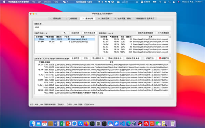The image size is (205, 128).
Task: Click the red X 删除已选 button
Action: tap(164, 58)
